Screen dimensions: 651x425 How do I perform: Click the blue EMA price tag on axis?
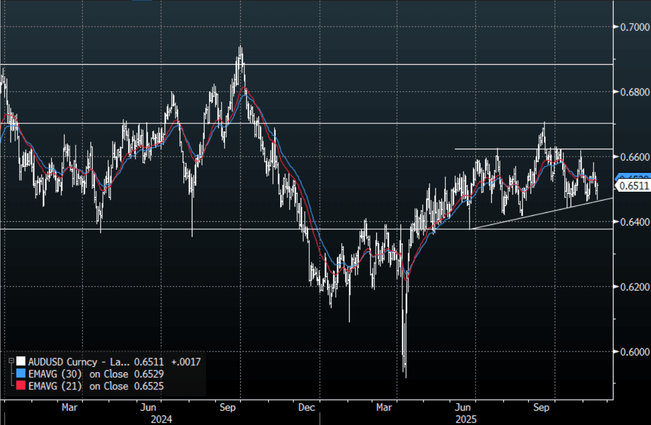coord(635,177)
